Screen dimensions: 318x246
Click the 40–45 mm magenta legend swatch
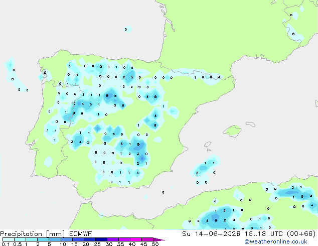(136, 239)
